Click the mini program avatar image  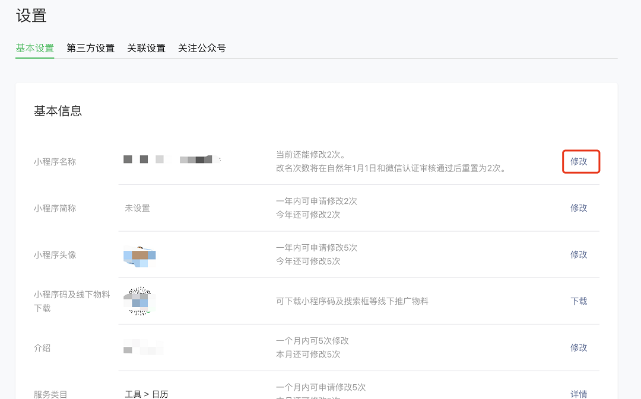[139, 256]
